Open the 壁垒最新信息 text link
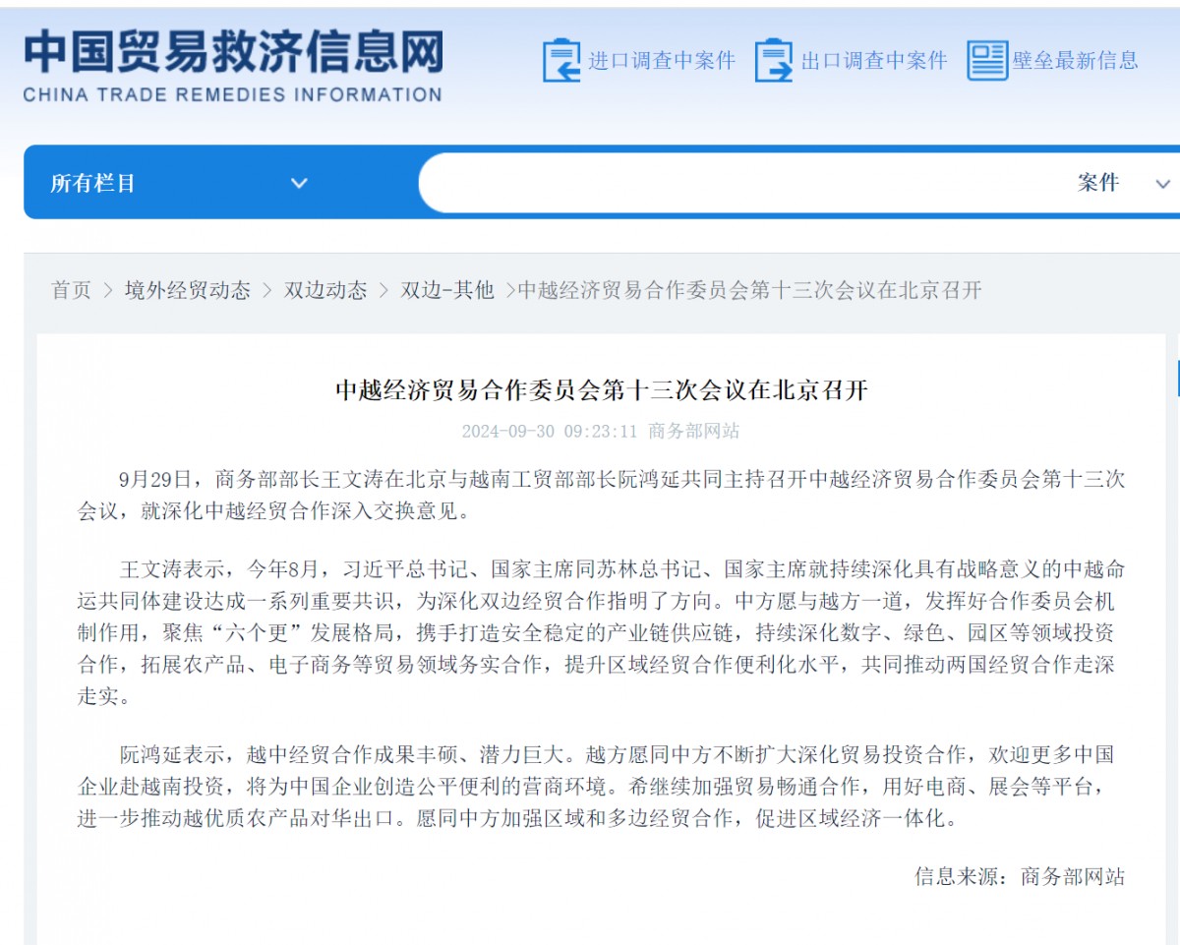This screenshot has height=945, width=1180. (x=1075, y=61)
